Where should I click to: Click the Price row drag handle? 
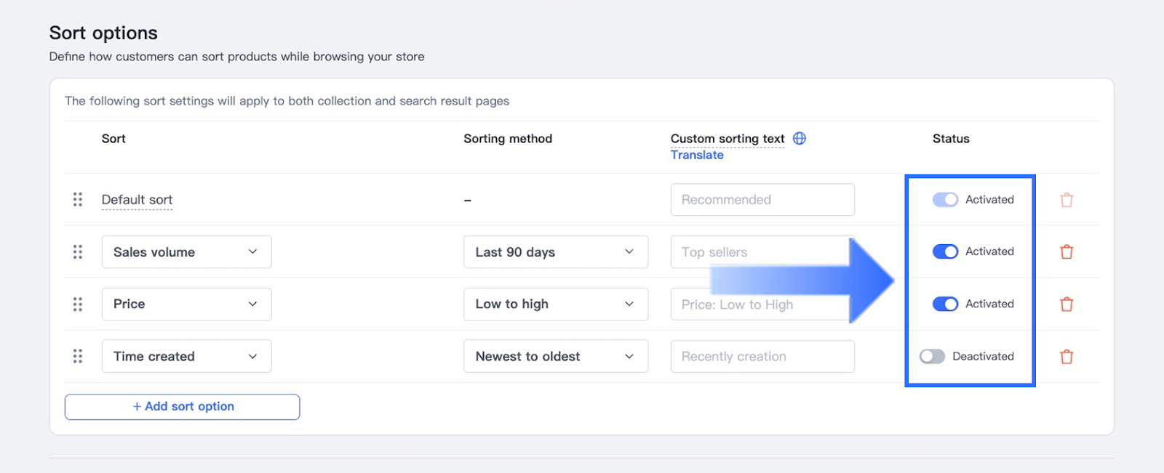[78, 304]
